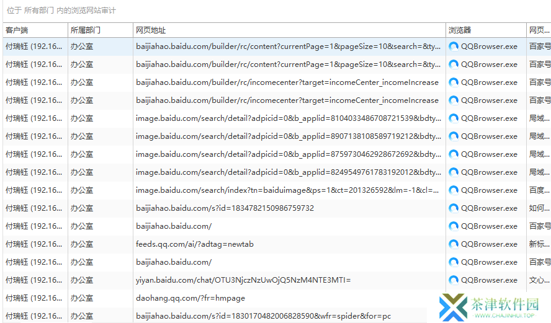Select URL with applid=8249549761783192012
551x323 pixels.
pyautogui.click(x=289, y=172)
